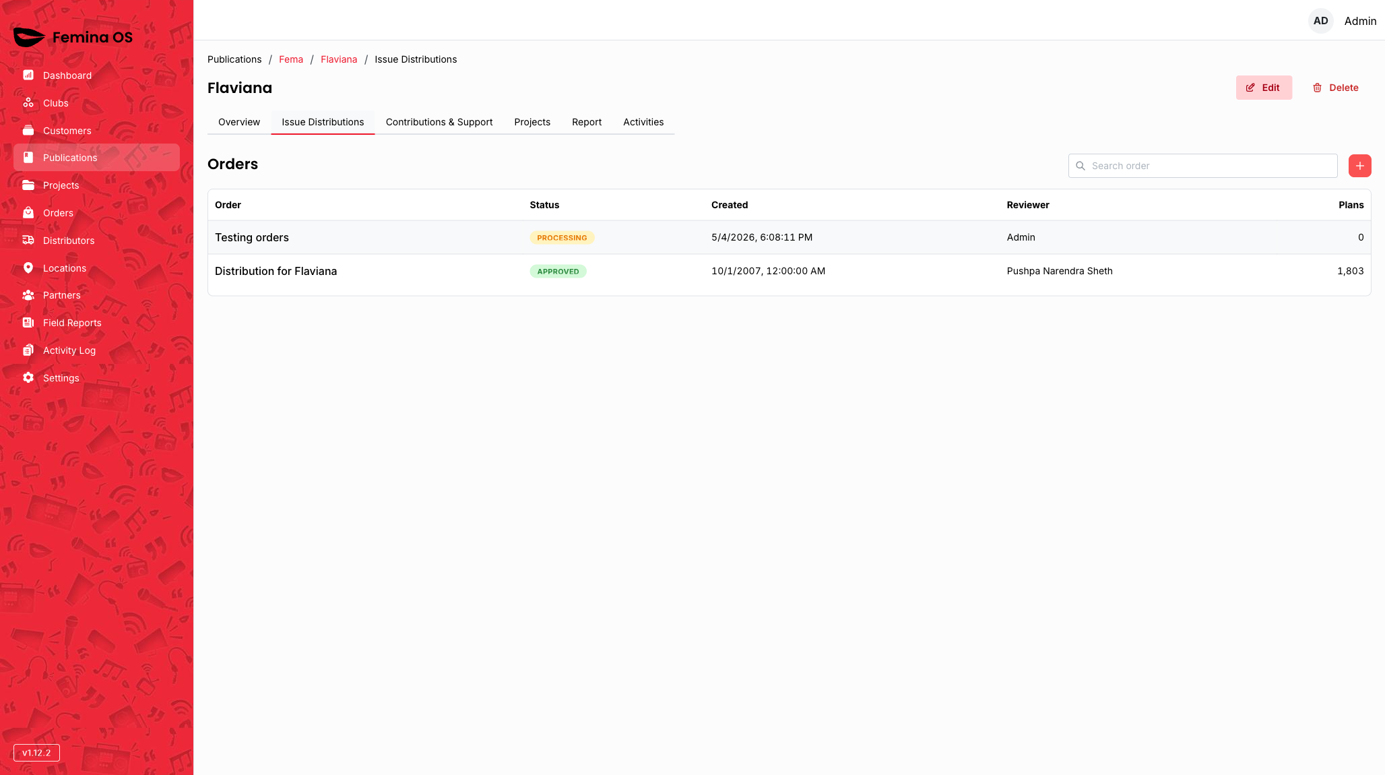Select Publications in sidebar

(96, 157)
